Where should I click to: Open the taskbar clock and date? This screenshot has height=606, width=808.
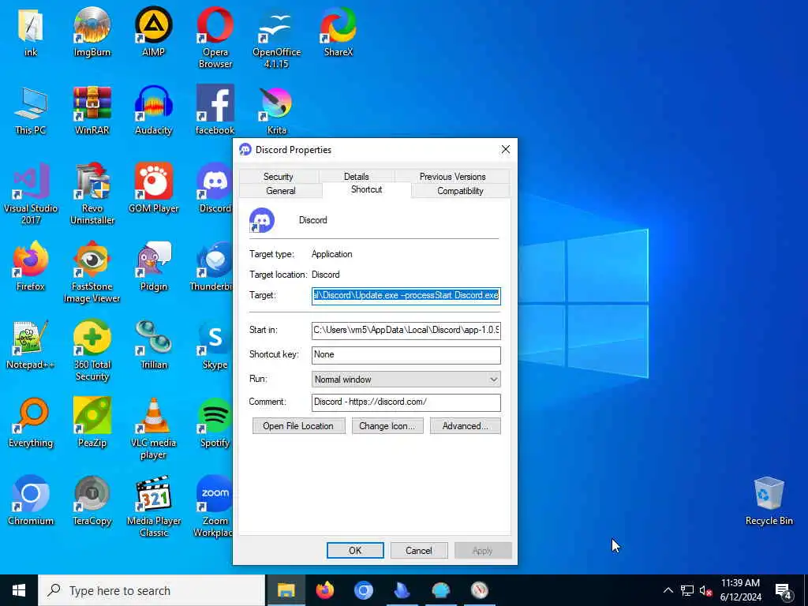click(740, 590)
